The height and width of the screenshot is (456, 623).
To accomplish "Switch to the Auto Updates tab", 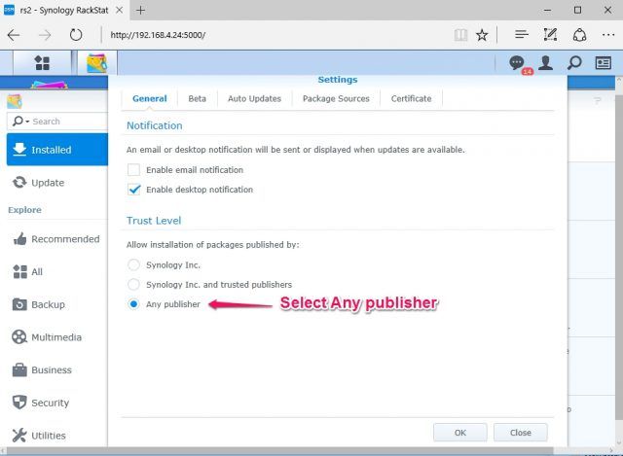I will coord(254,99).
